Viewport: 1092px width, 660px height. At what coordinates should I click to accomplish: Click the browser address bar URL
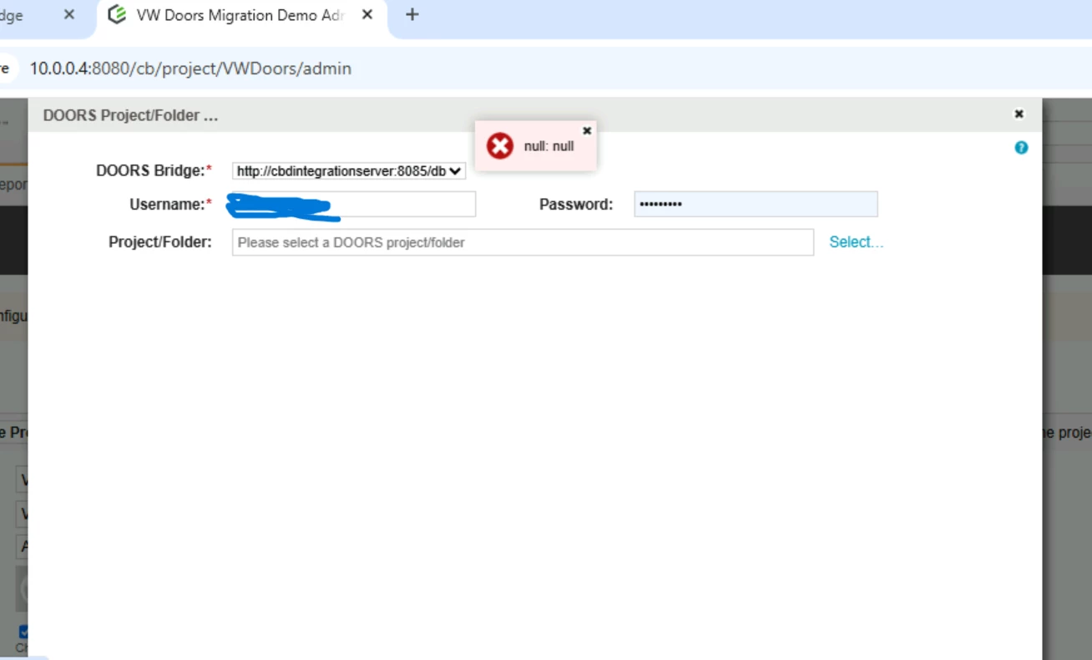coord(190,69)
